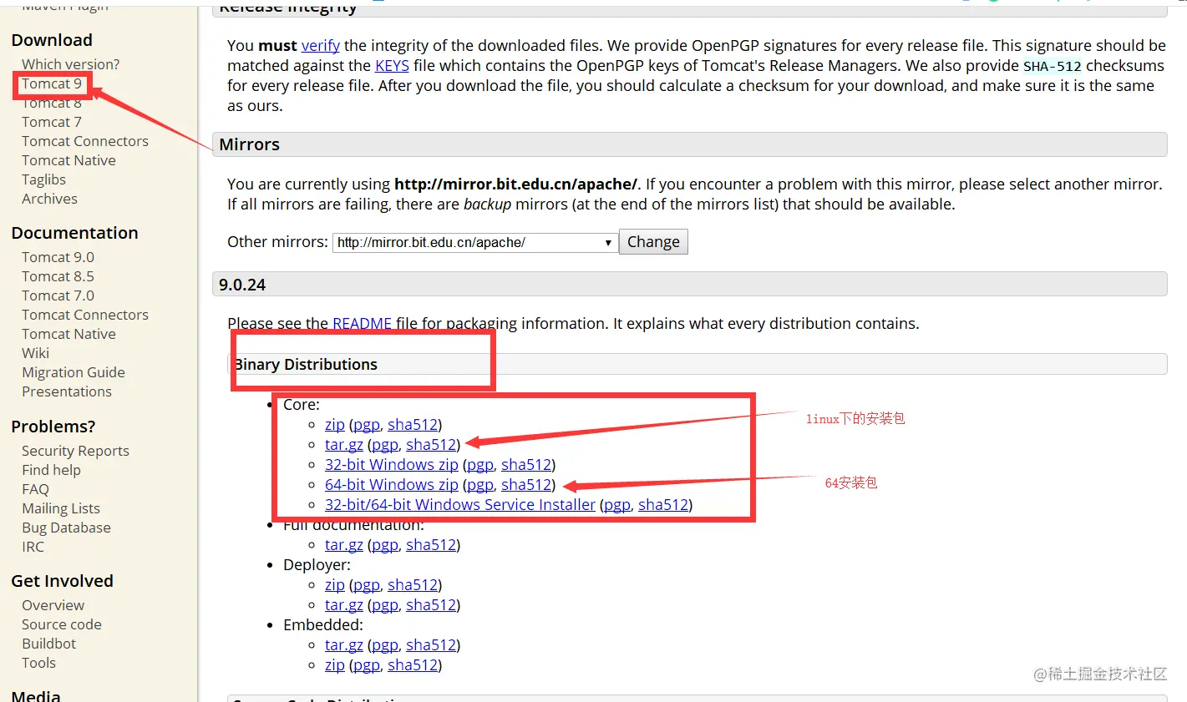Open sha512 for Full documentation tar.gz
1187x702 pixels.
[431, 545]
